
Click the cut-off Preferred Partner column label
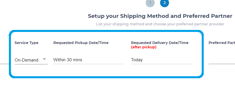pos(222,43)
